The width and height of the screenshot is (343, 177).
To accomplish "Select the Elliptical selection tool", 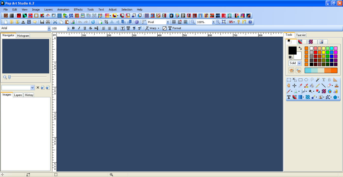I will 306,80.
